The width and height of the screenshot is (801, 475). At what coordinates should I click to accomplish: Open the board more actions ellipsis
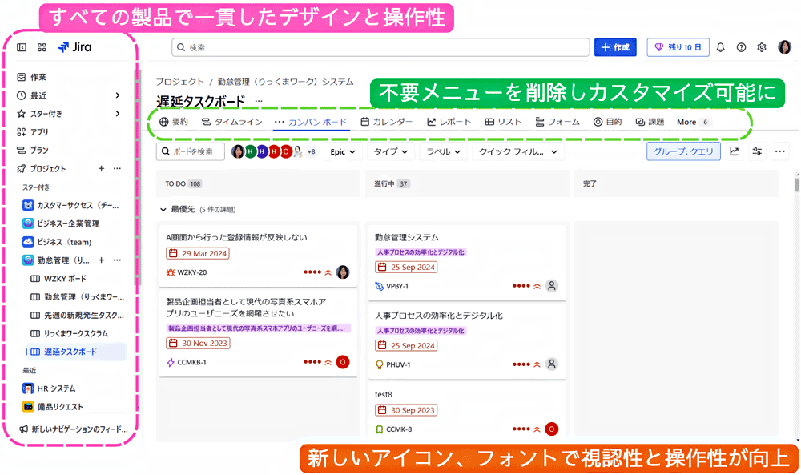tap(779, 151)
